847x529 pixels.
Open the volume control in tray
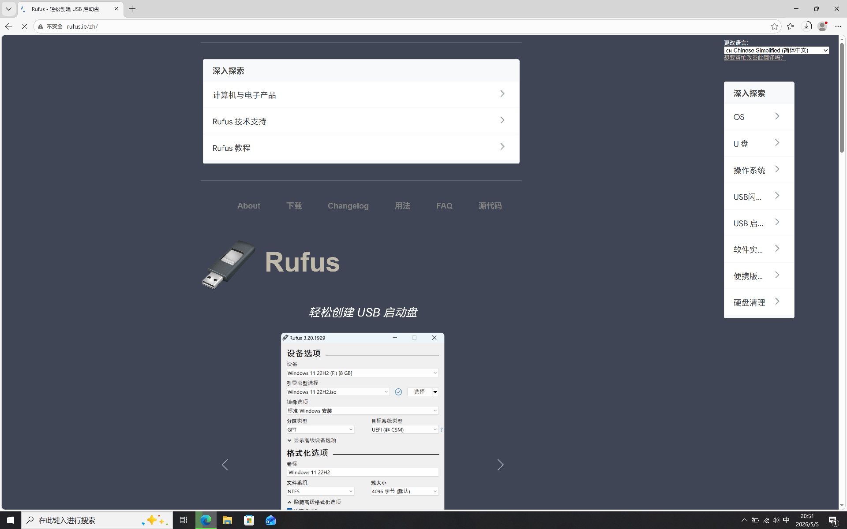[x=776, y=520]
